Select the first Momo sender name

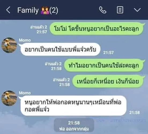point(25,40)
